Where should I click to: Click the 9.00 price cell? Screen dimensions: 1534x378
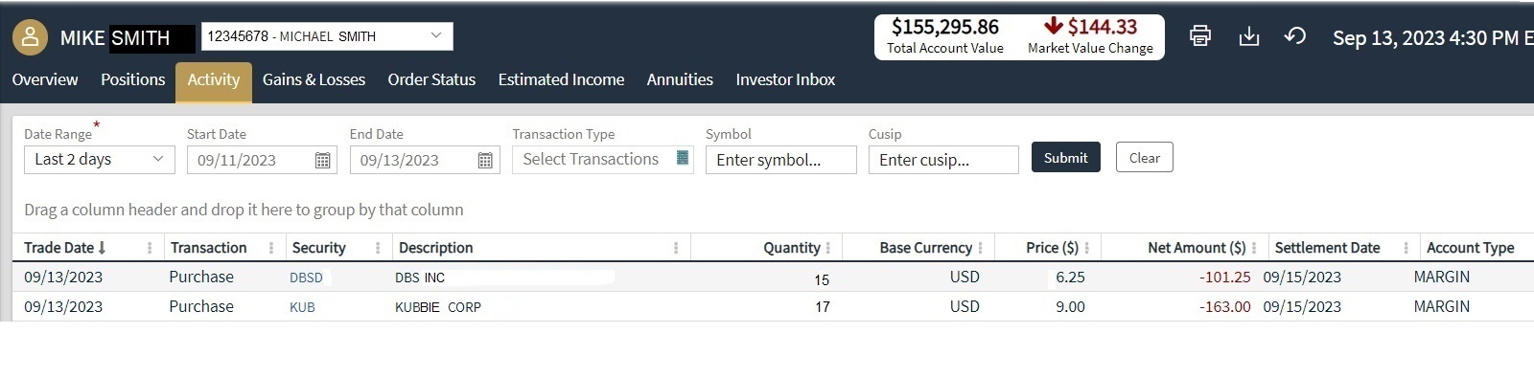tap(1070, 306)
